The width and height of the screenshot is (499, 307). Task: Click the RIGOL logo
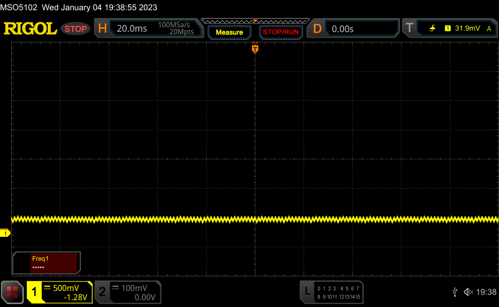pos(30,29)
